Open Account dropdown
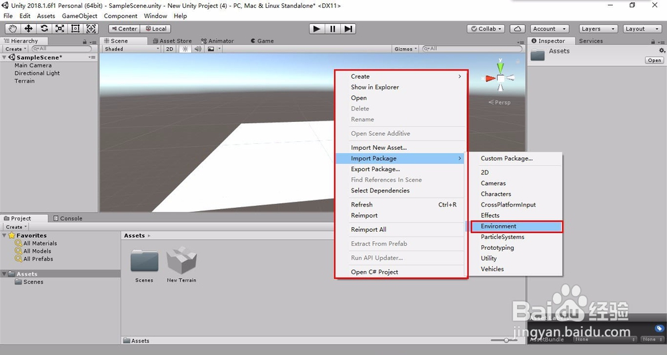 coord(550,29)
